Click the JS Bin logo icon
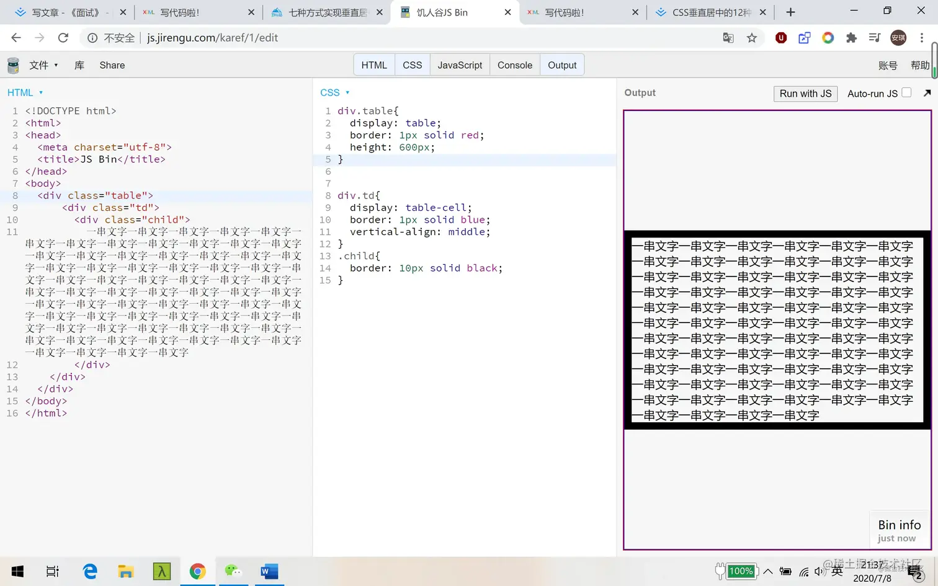 pos(13,65)
